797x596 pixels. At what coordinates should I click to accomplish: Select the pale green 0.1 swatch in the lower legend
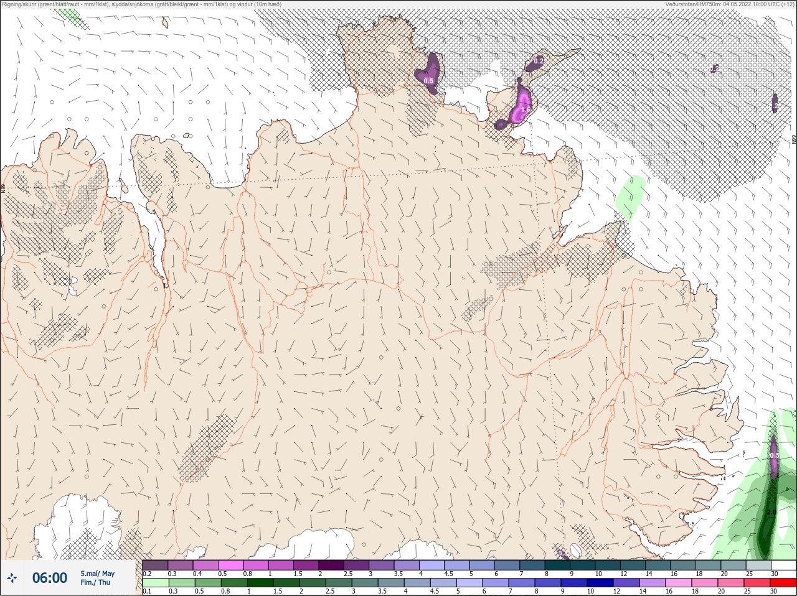[x=155, y=583]
